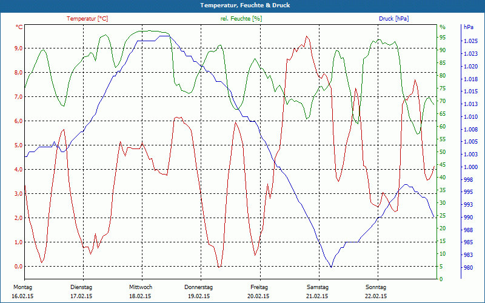The height and width of the screenshot is (303, 485).
Task: Click the blue "993" pressure axis tick
Action: pyautogui.click(x=468, y=205)
